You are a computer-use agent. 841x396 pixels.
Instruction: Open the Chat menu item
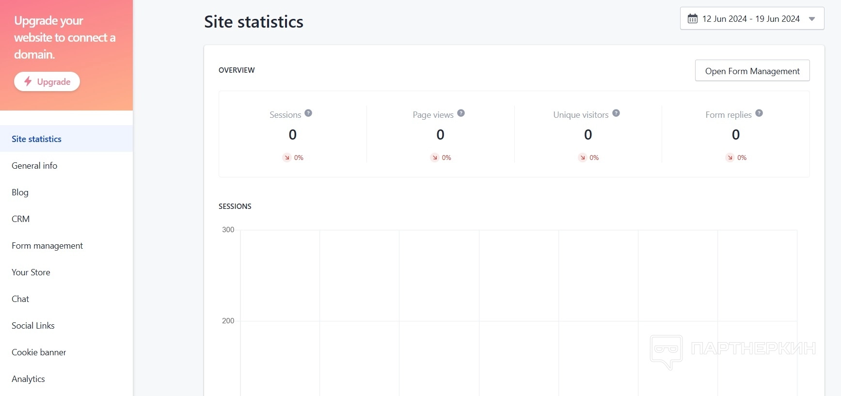tap(20, 299)
